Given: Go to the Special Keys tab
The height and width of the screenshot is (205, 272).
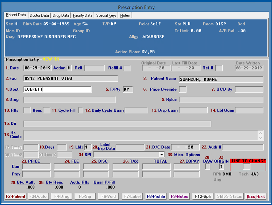Looking at the screenshot, I should tap(106, 15).
